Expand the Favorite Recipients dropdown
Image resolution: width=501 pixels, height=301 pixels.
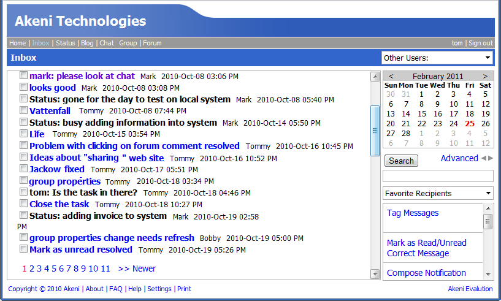coord(437,193)
